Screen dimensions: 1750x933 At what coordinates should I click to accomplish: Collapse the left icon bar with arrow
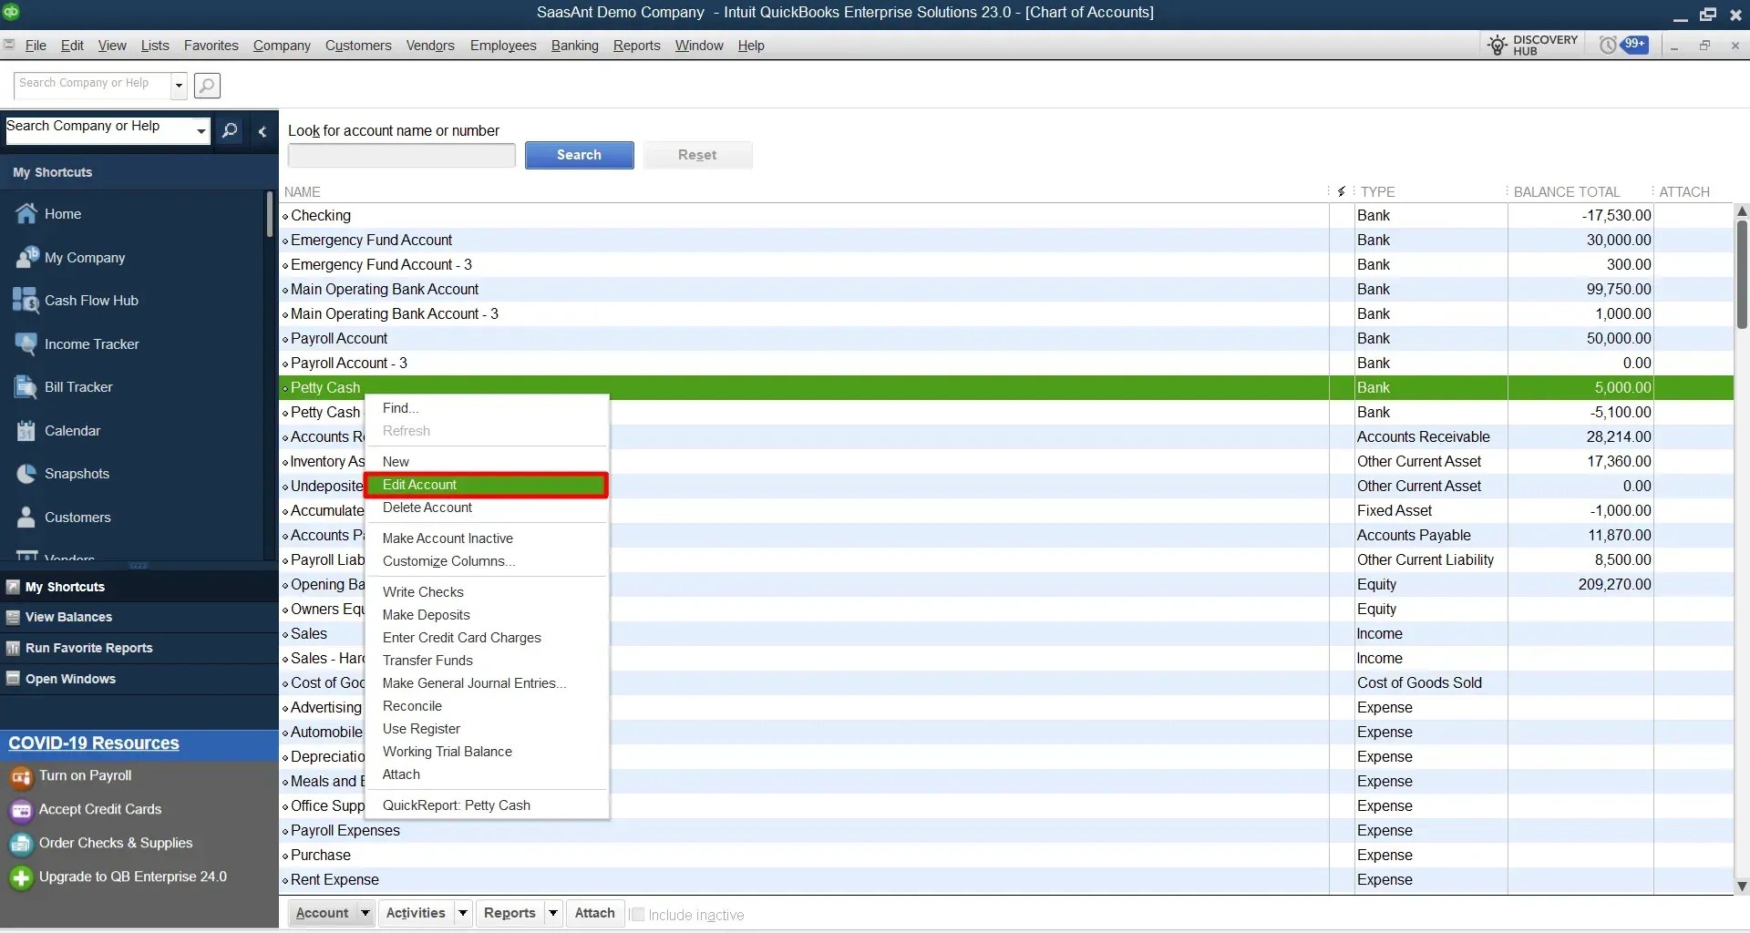coord(262,131)
